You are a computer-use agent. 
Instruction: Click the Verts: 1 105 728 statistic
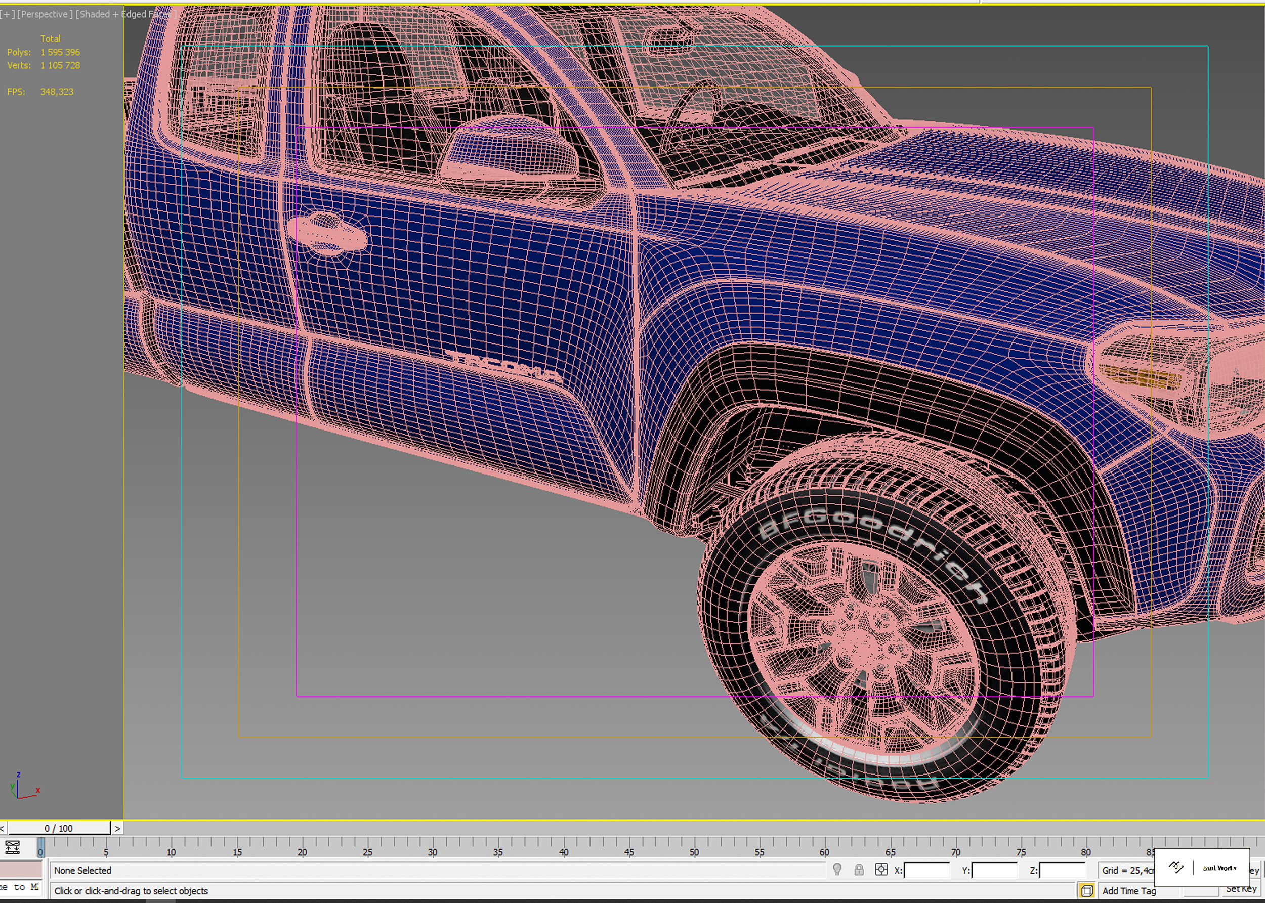click(x=44, y=65)
